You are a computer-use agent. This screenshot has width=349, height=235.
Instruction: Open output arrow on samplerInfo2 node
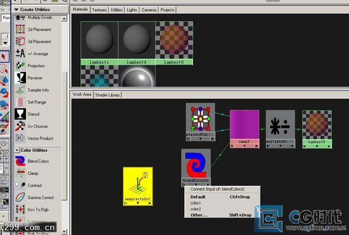tap(150, 203)
